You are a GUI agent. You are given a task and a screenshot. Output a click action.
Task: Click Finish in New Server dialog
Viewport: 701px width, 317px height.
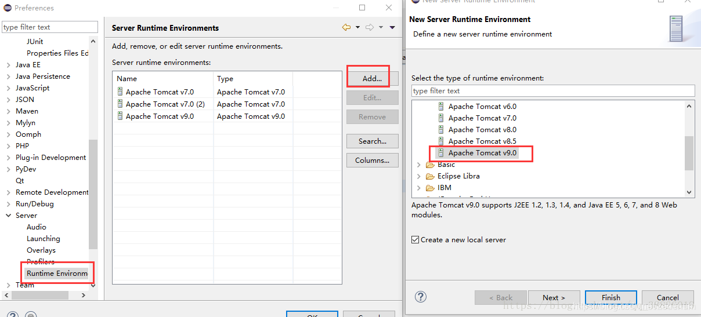611,297
